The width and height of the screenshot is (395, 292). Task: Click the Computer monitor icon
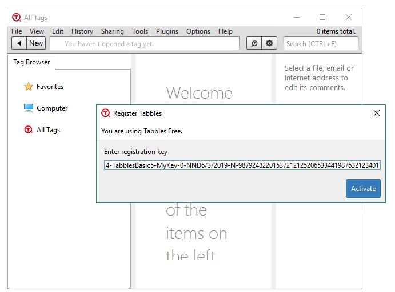coord(29,108)
